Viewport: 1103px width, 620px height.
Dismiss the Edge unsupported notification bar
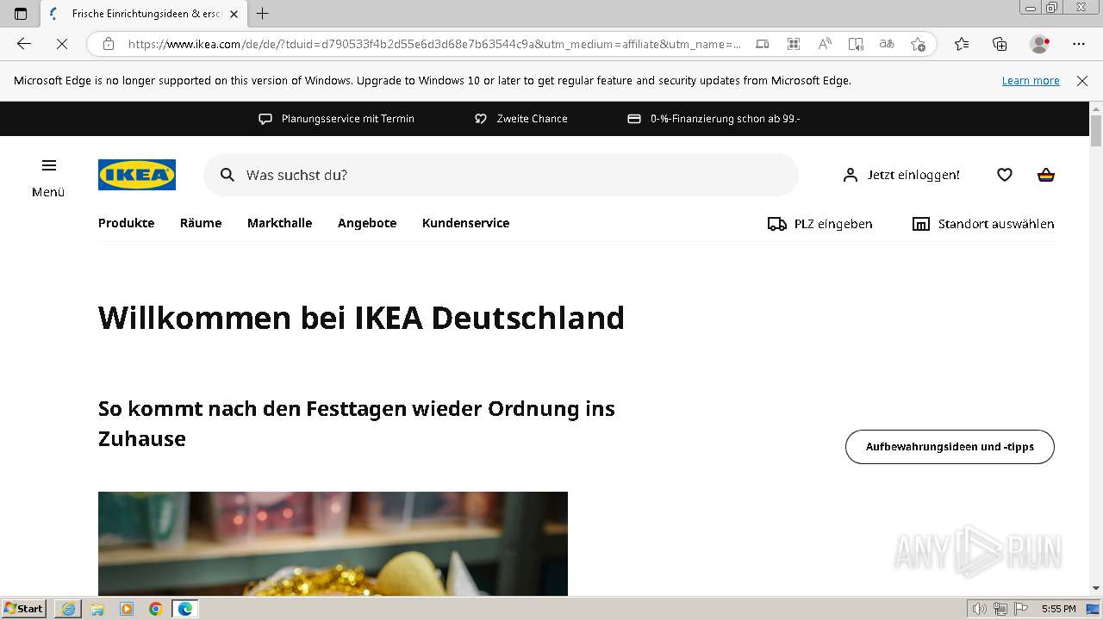pos(1082,81)
